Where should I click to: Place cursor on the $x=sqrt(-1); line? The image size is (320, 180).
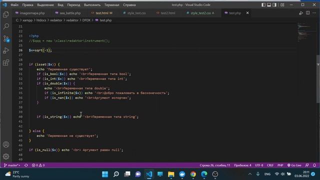40,50
